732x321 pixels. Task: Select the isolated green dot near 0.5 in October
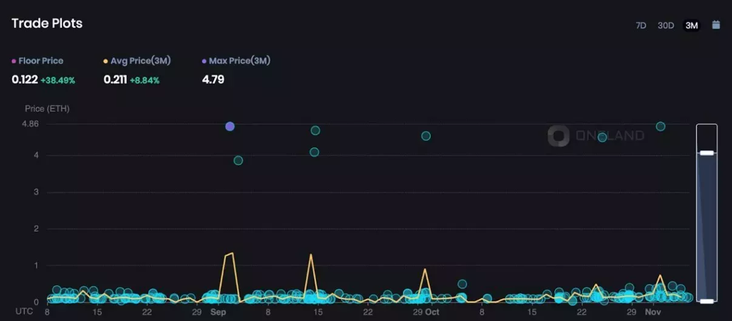point(462,284)
